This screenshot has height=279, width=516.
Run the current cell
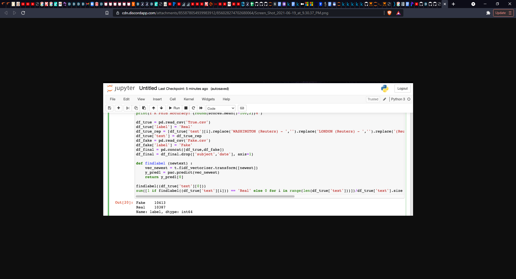174,108
